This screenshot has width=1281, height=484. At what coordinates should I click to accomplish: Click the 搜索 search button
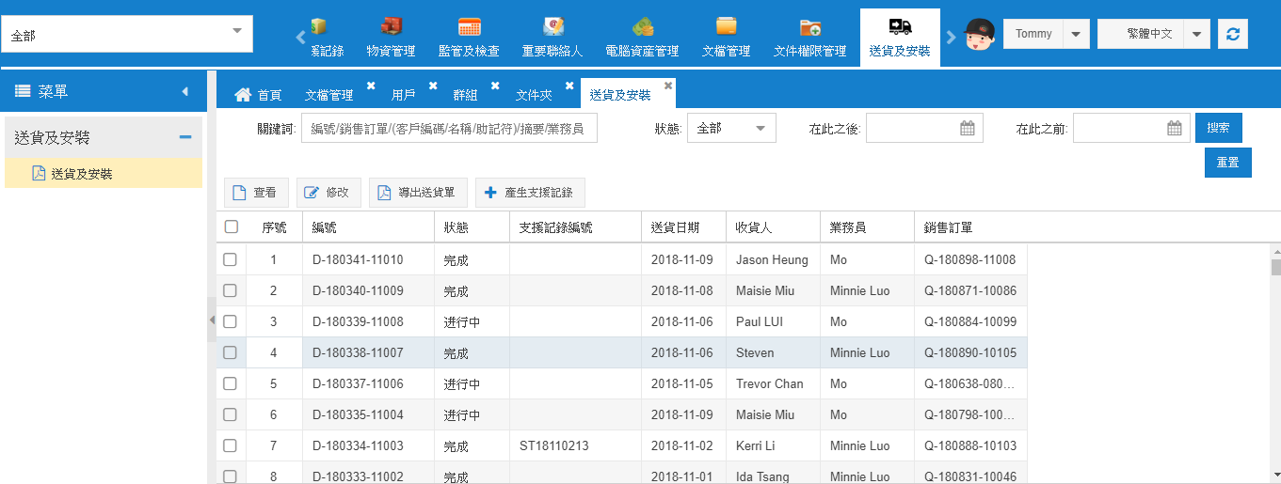coord(1218,128)
